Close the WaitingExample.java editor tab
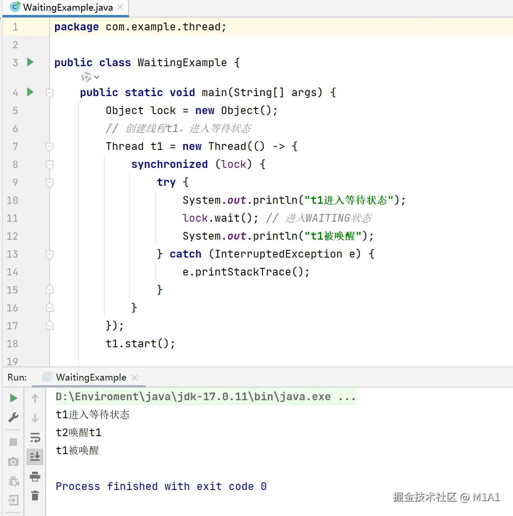The height and width of the screenshot is (516, 513). coord(120,7)
